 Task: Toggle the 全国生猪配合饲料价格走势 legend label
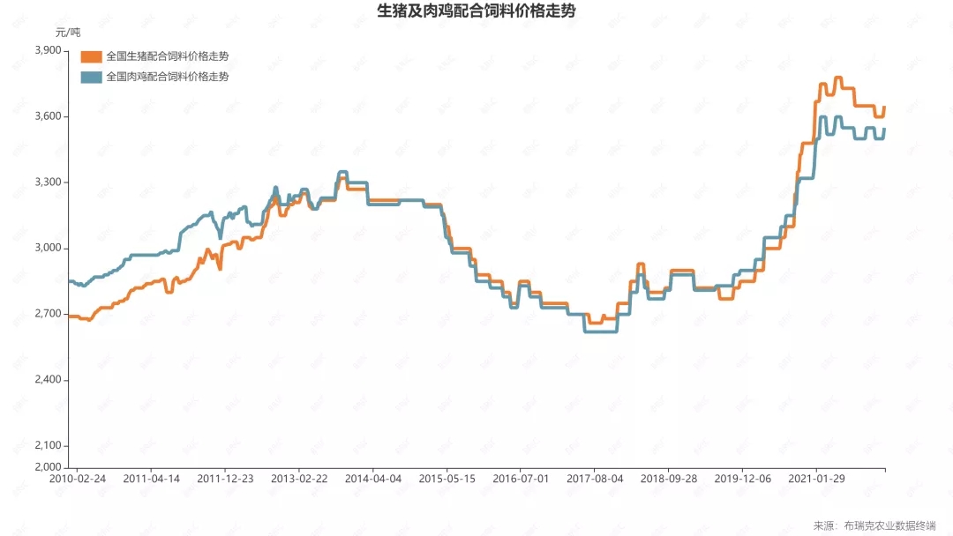(168, 56)
